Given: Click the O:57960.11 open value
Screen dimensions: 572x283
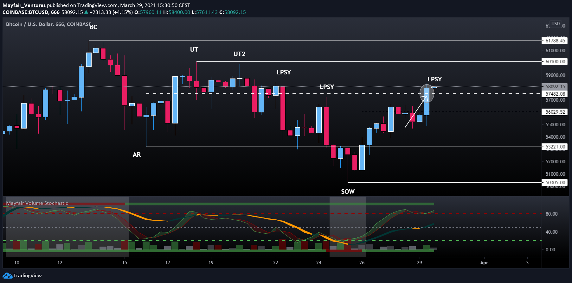Looking at the screenshot, I should [148, 12].
